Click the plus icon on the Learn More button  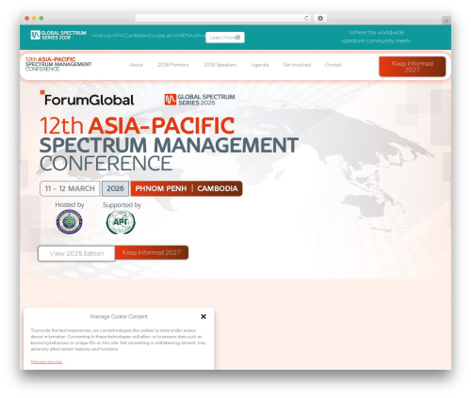point(237,38)
